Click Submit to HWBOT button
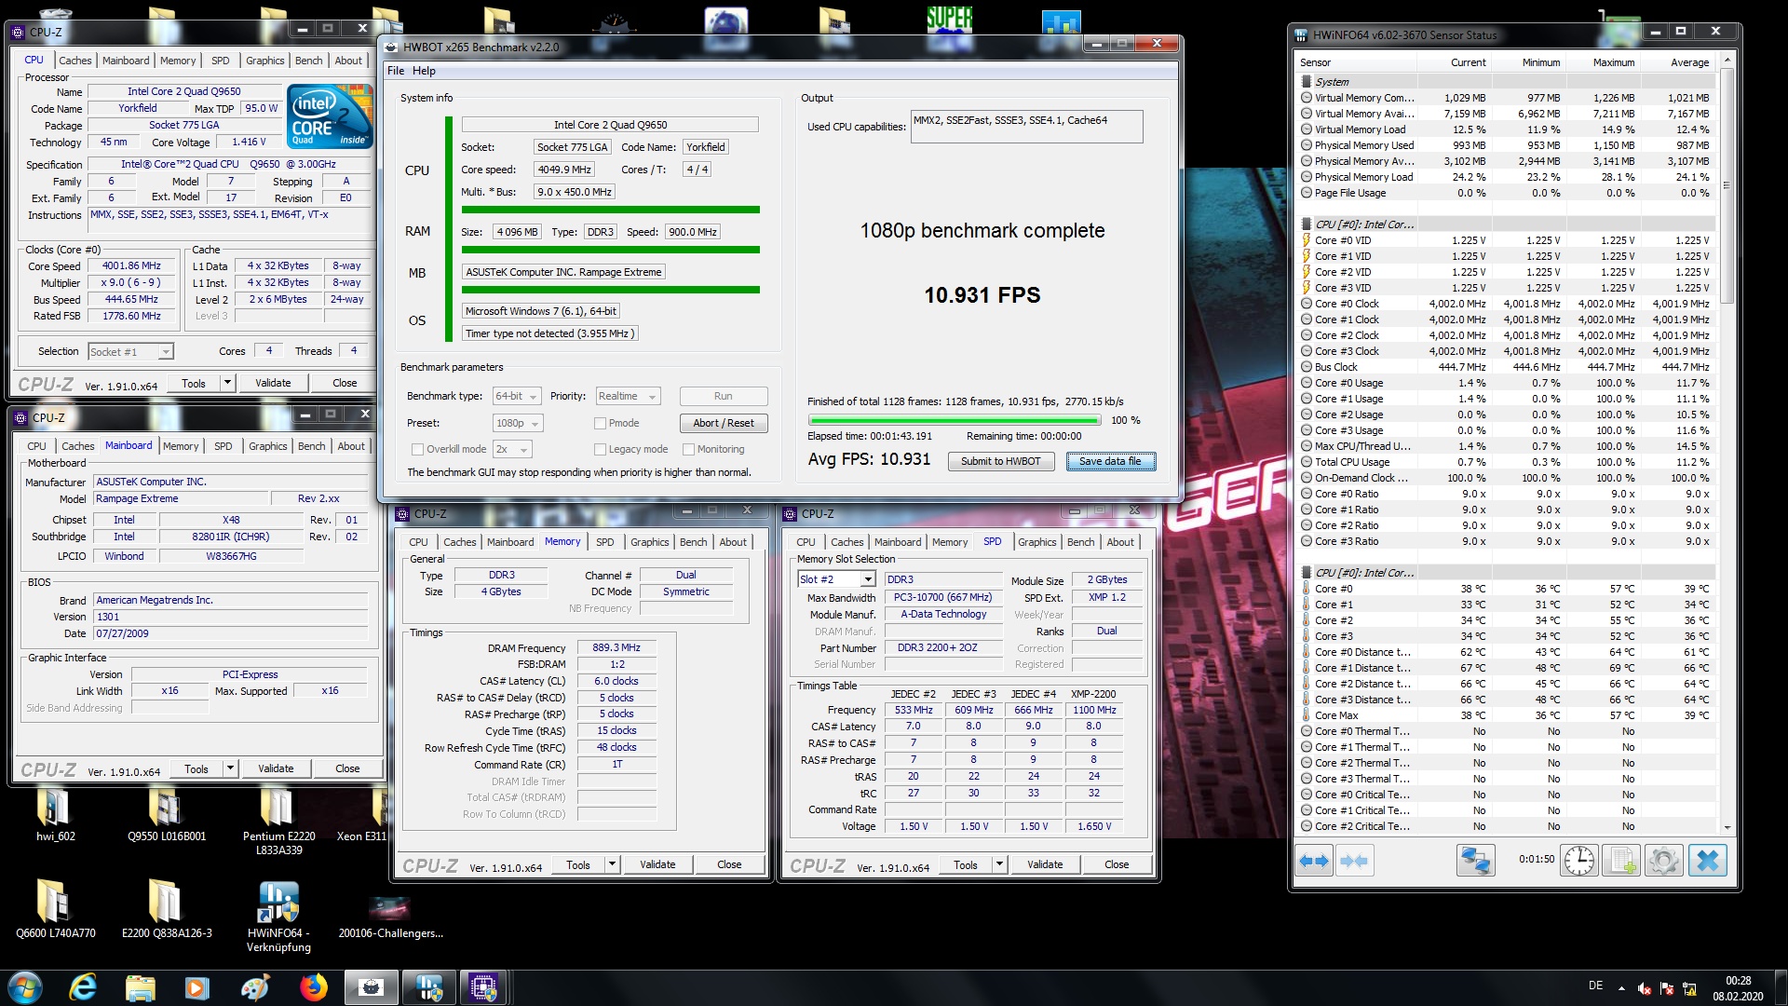This screenshot has height=1006, width=1788. tap(1000, 461)
